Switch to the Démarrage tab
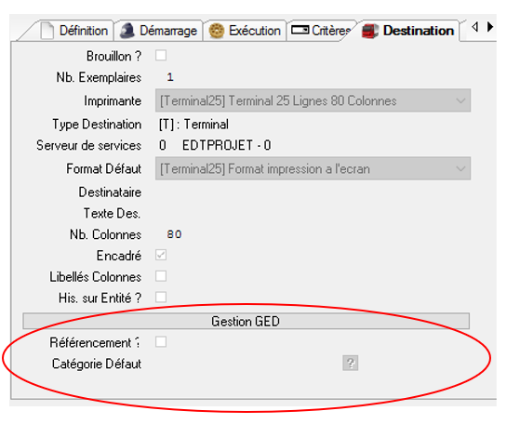This screenshot has width=520, height=424. [x=158, y=31]
